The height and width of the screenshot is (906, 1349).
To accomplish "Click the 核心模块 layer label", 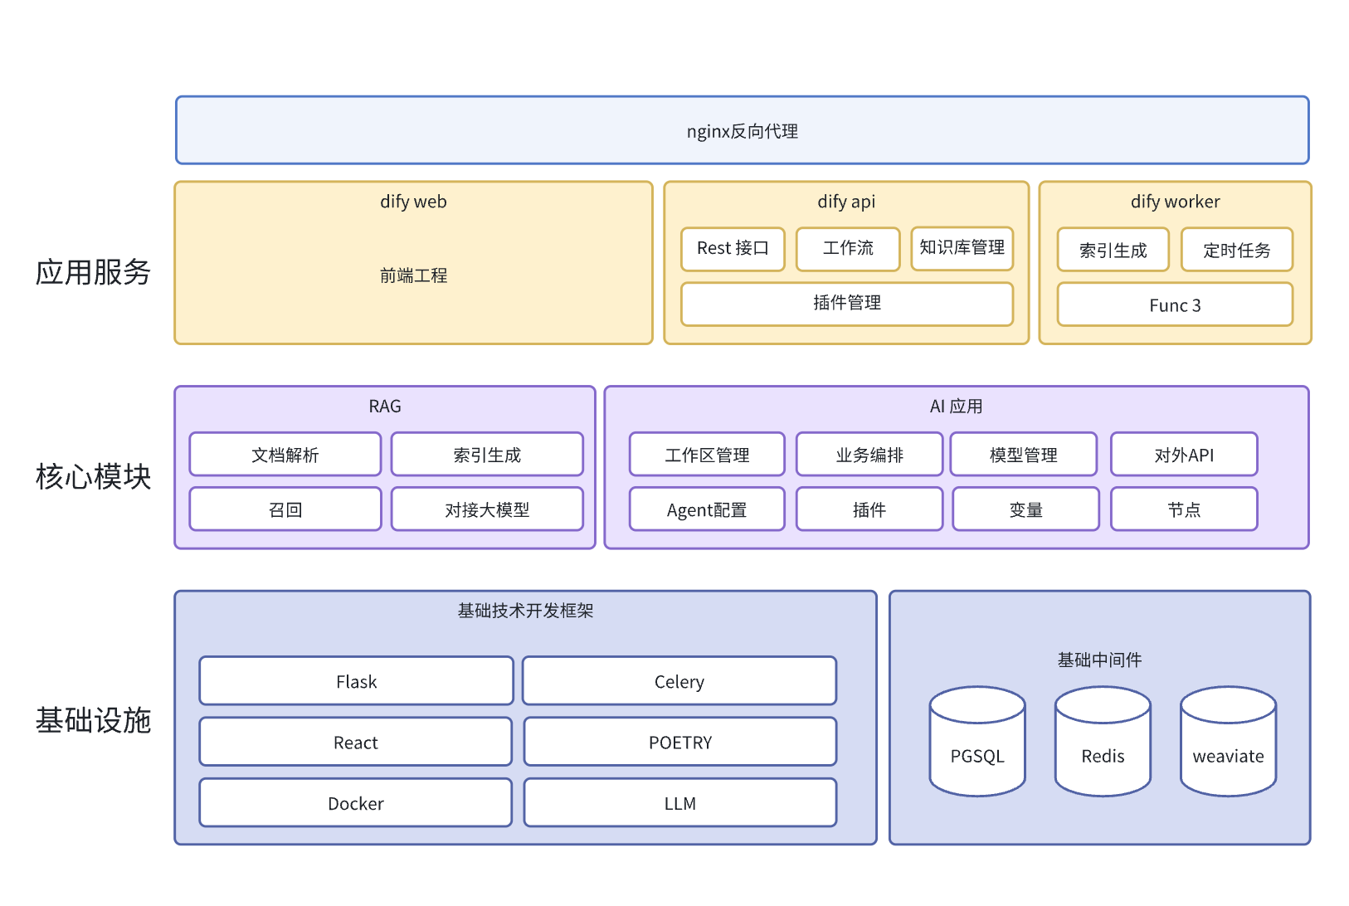I will 93,476.
